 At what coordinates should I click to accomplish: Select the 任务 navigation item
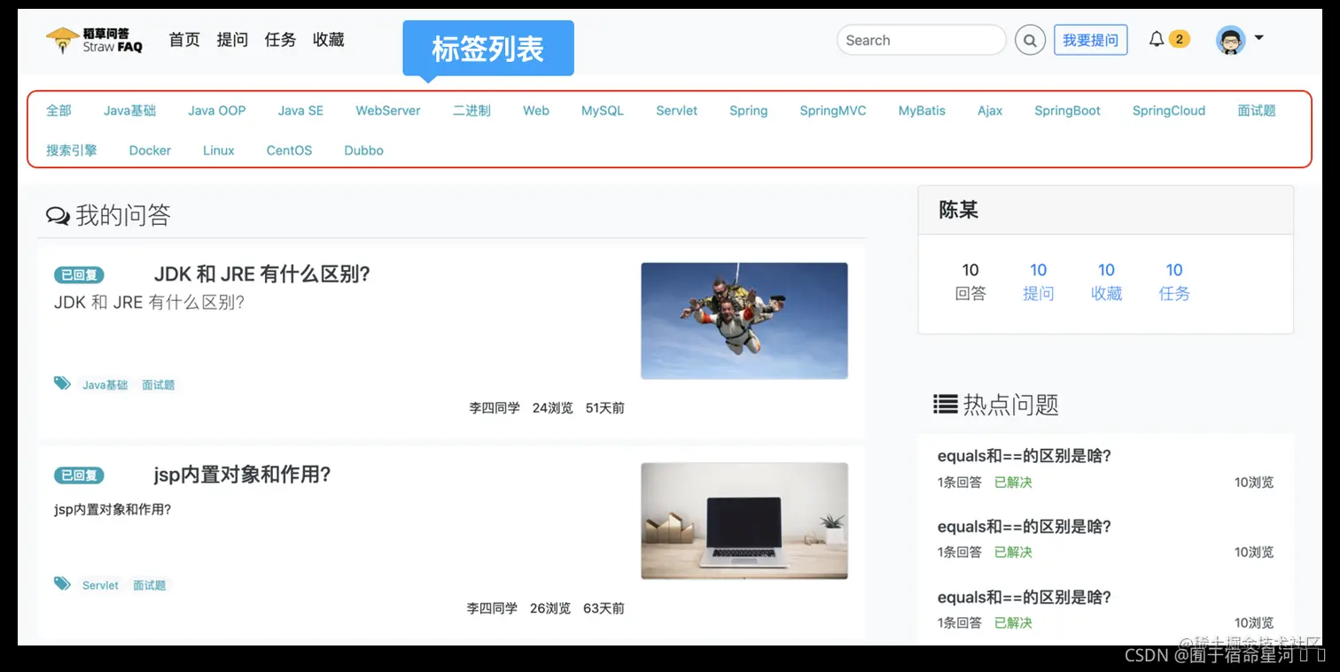click(280, 39)
